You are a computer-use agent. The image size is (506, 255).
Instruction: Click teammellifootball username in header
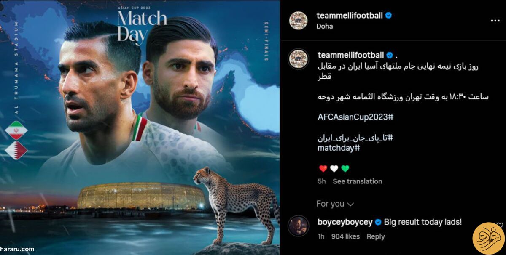pyautogui.click(x=350, y=16)
